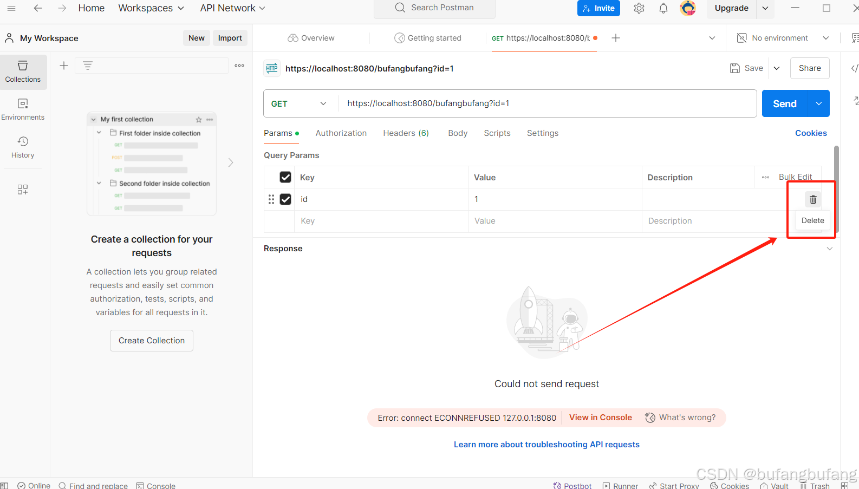Click the empty Key cell in params
This screenshot has height=489, width=859.
(381, 221)
